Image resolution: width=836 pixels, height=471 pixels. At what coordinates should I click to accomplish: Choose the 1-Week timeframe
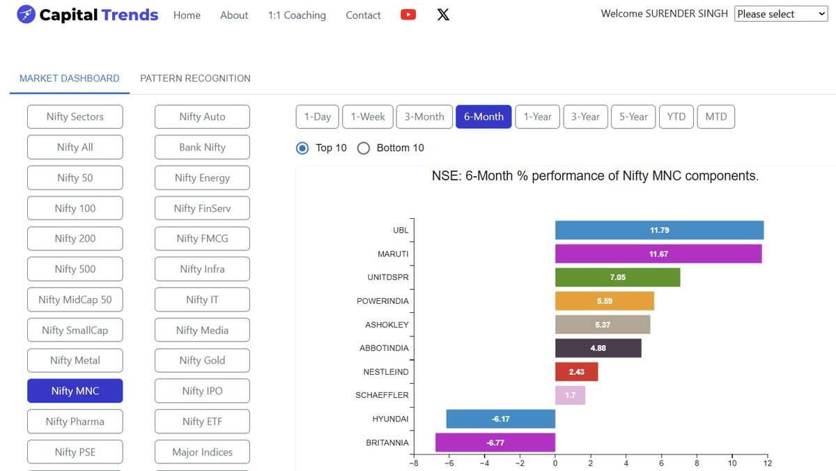point(368,117)
